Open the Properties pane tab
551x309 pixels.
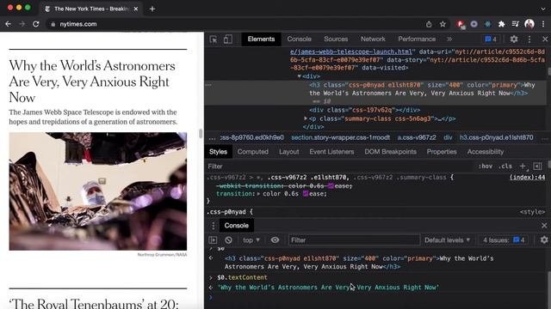pyautogui.click(x=442, y=152)
